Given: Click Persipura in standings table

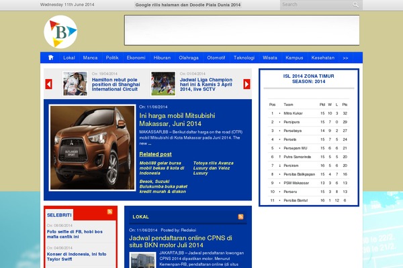Looking at the screenshot, I should (x=292, y=122).
